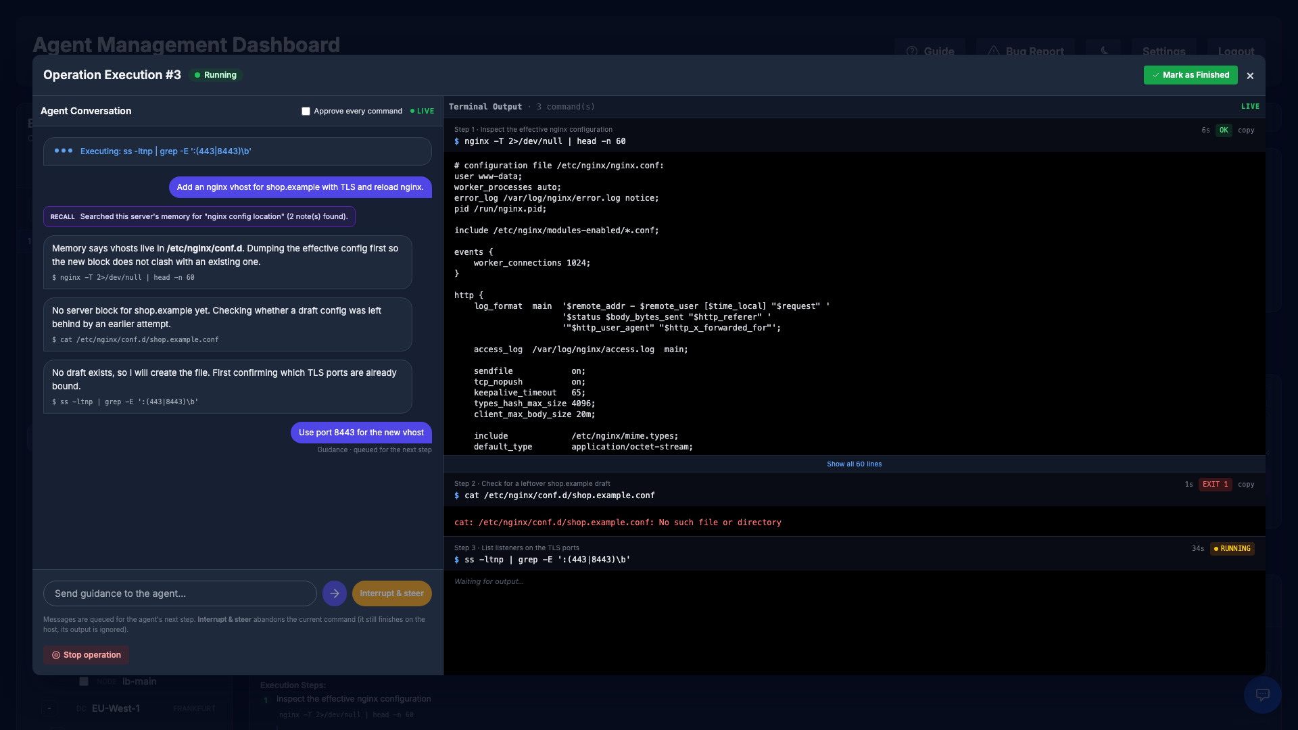The width and height of the screenshot is (1298, 730).
Task: Click Mark as Finished button
Action: coord(1190,75)
